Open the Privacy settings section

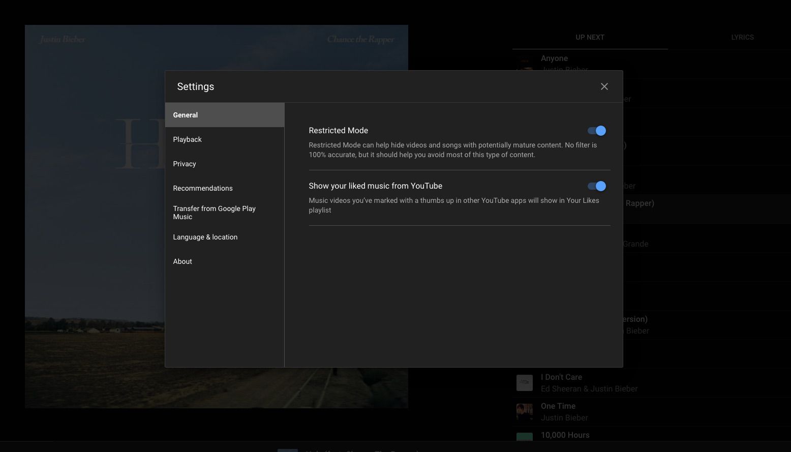coord(224,164)
